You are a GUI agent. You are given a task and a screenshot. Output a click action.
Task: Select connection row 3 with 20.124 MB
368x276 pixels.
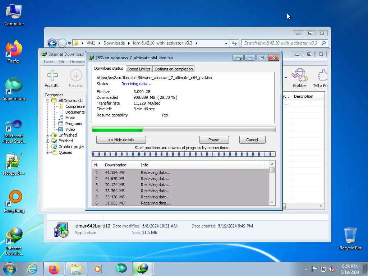tap(180, 185)
